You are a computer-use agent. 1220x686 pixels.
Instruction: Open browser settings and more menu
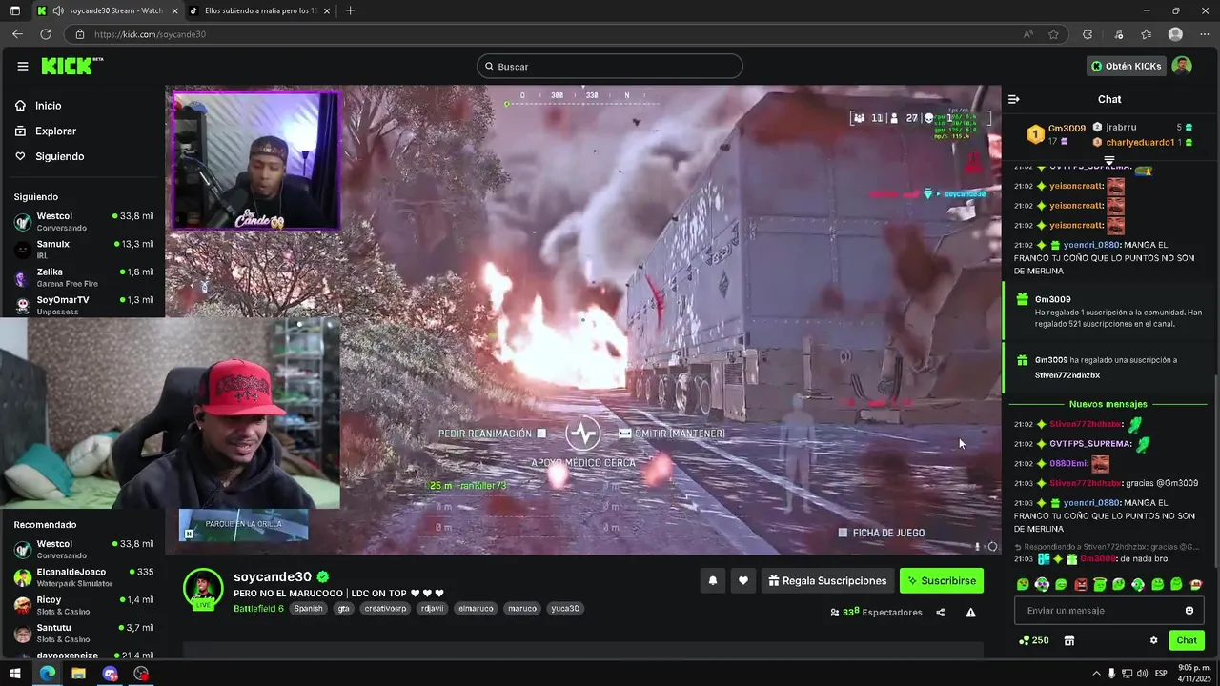1203,34
